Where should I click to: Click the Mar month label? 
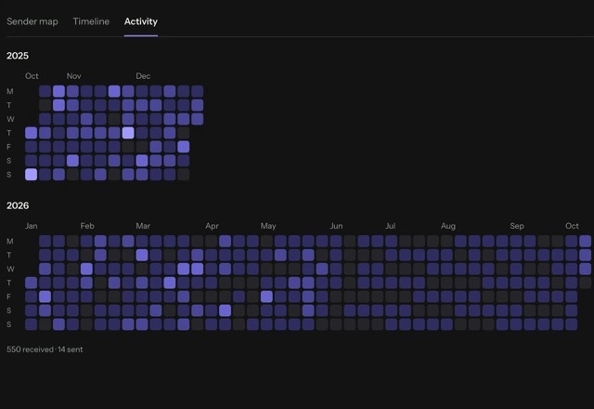143,226
